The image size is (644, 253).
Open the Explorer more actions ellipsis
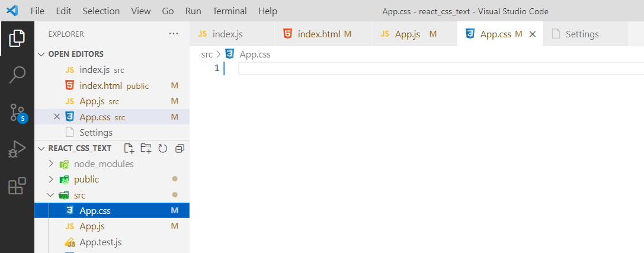174,34
